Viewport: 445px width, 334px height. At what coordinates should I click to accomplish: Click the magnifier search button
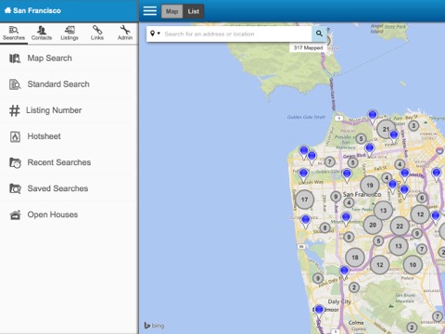click(x=319, y=33)
